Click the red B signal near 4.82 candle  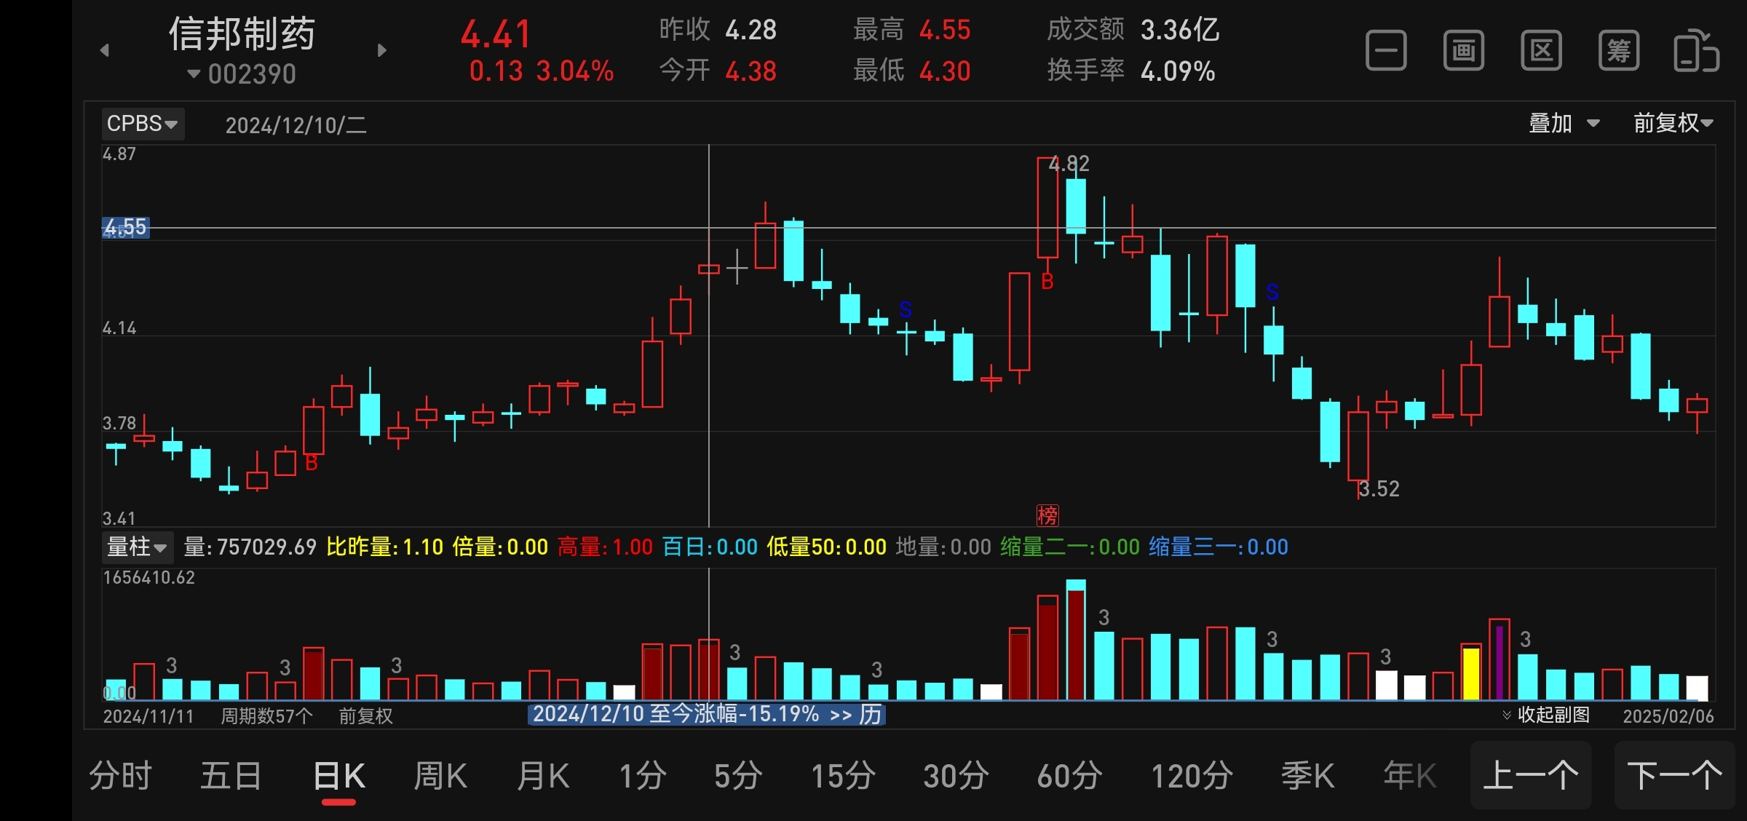click(1047, 282)
